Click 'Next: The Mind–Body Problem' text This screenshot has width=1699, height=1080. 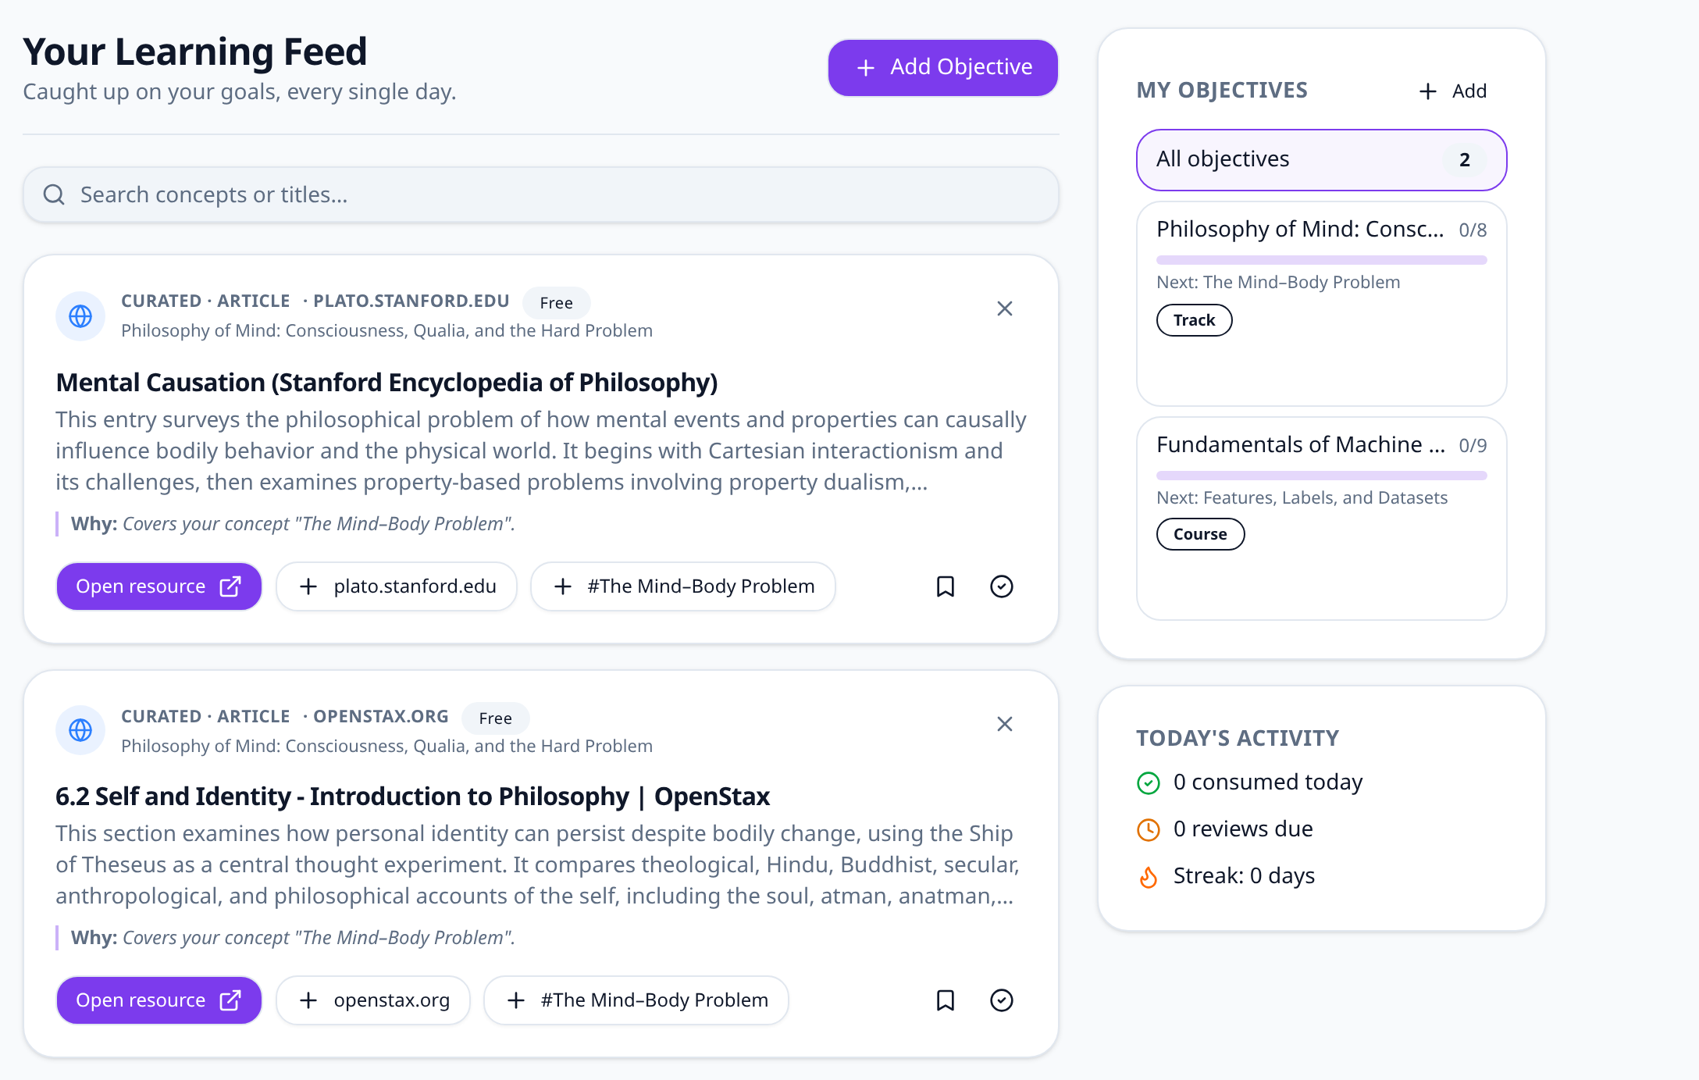coord(1278,282)
